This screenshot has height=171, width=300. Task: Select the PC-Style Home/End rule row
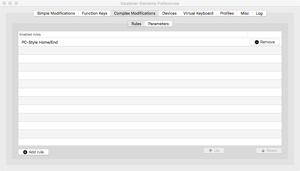pyautogui.click(x=150, y=42)
